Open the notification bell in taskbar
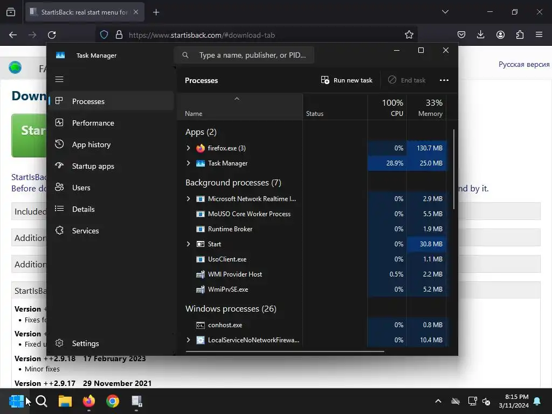The width and height of the screenshot is (552, 414). coord(537,401)
